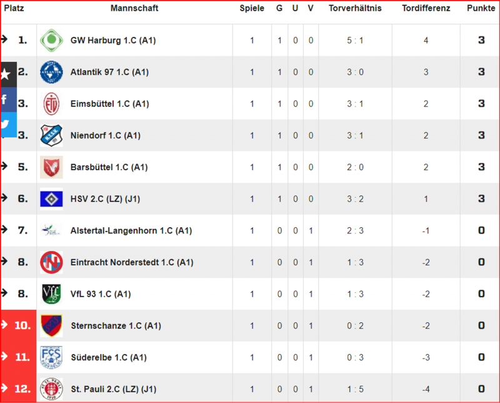Open Alstertal-Langenhorn 1.C (A1) team link

[x=131, y=230]
